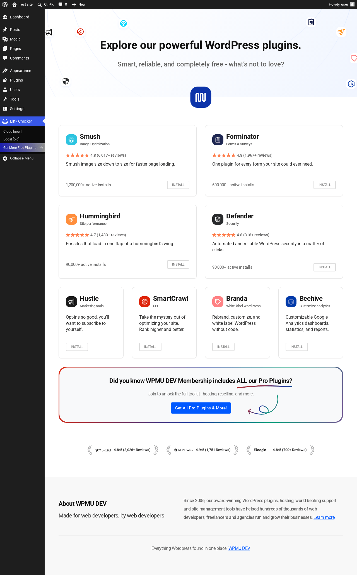
Task: Click the floating SmartCrawl icon in the header banner
Action: click(x=80, y=32)
